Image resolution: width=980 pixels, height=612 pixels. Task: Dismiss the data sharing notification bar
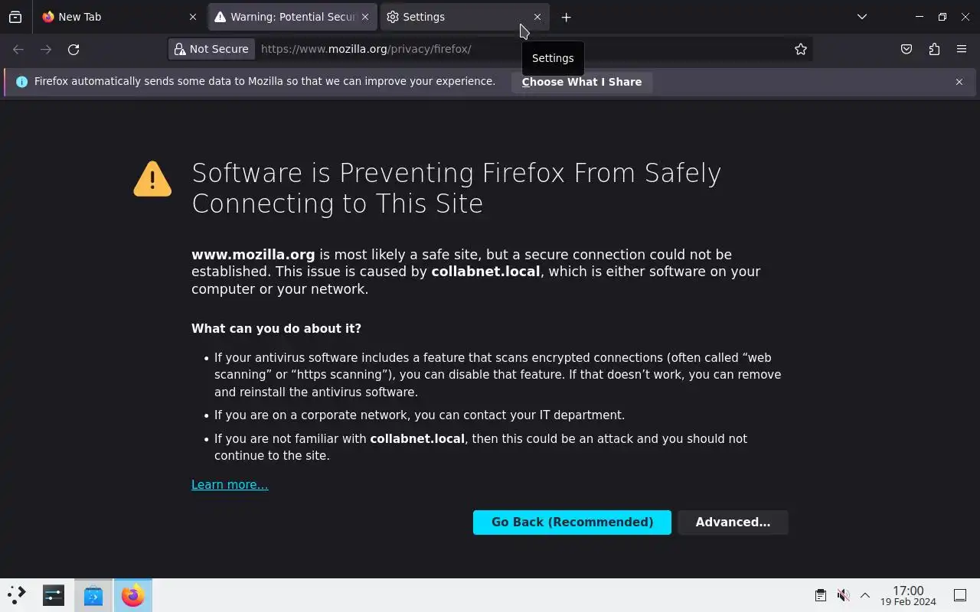[x=959, y=82]
